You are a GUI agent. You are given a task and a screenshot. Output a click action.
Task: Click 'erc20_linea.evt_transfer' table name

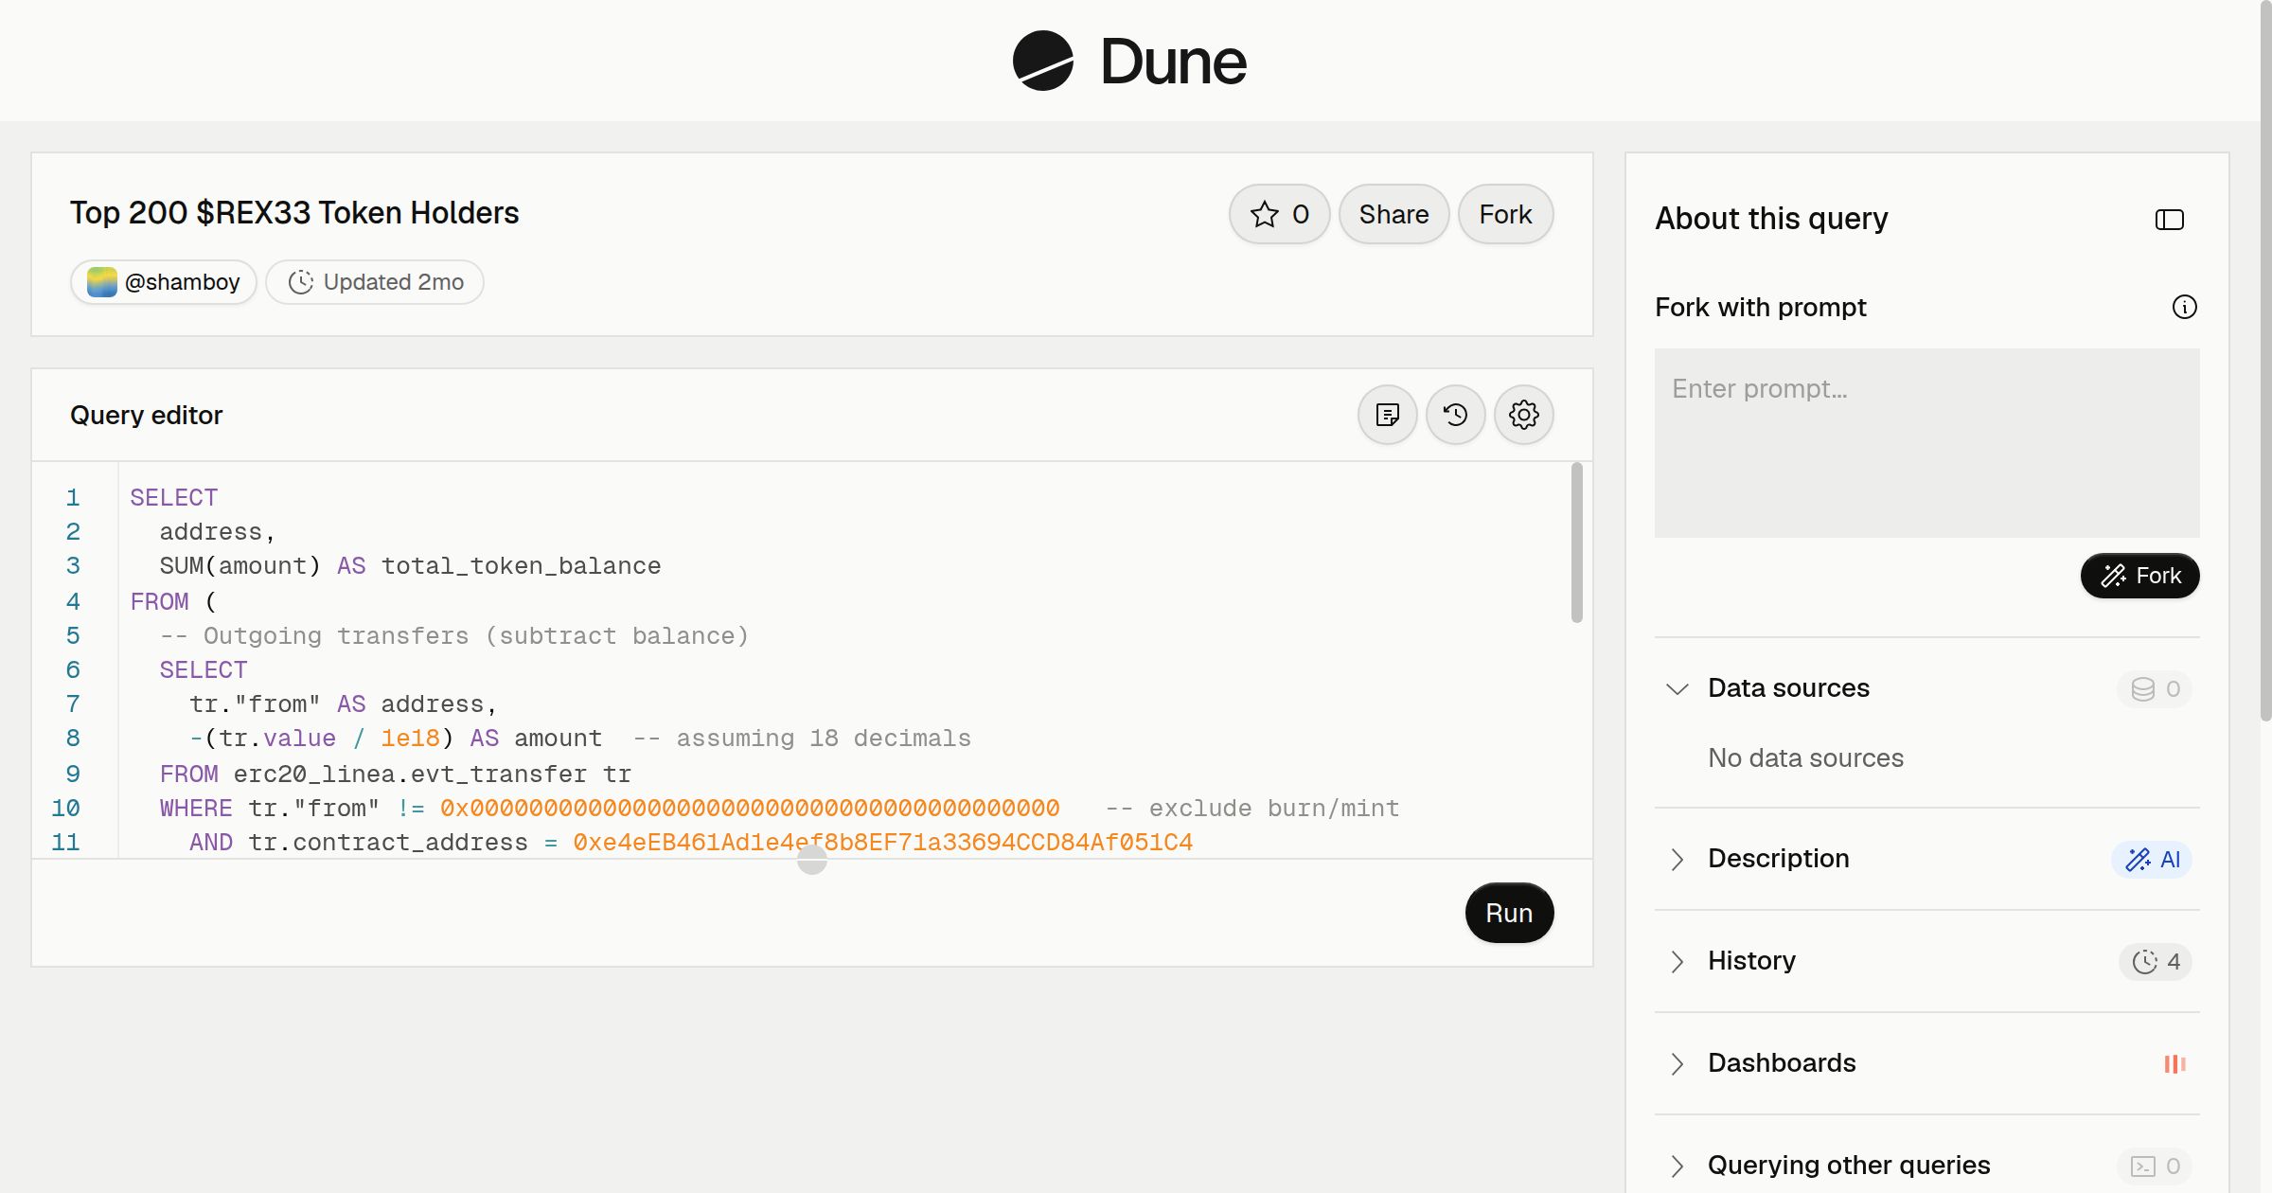410,775
